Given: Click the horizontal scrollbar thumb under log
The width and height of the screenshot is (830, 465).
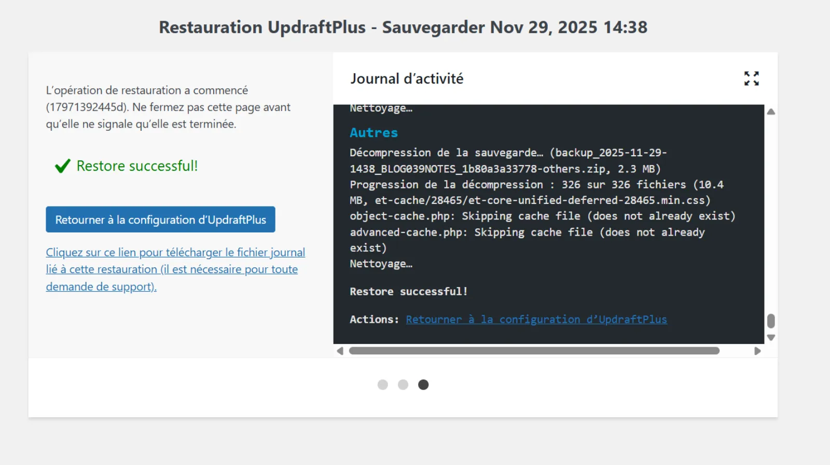Looking at the screenshot, I should click(534, 351).
